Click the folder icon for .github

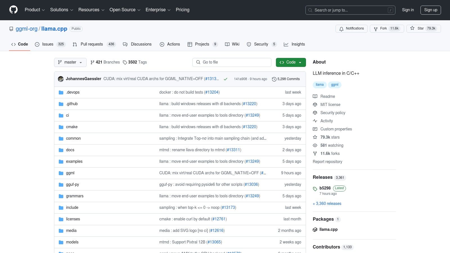(x=61, y=104)
